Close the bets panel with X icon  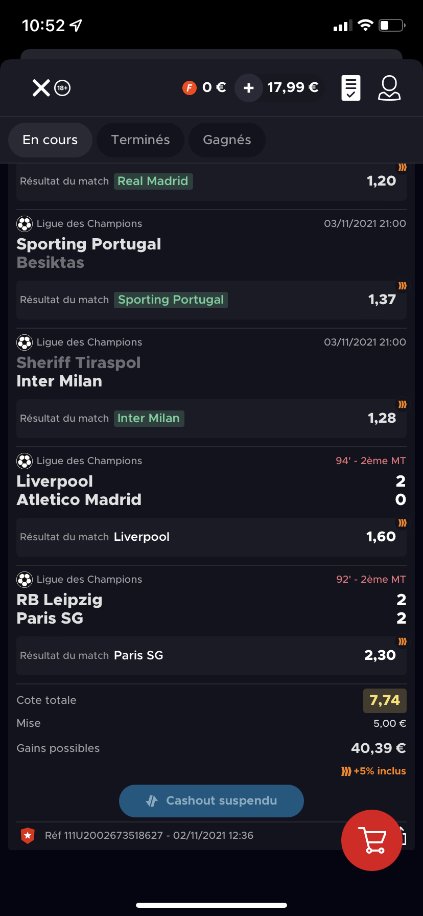pyautogui.click(x=41, y=88)
